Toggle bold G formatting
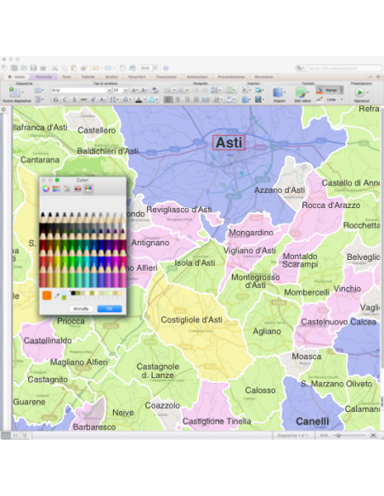This screenshot has width=384, height=496. (x=56, y=99)
